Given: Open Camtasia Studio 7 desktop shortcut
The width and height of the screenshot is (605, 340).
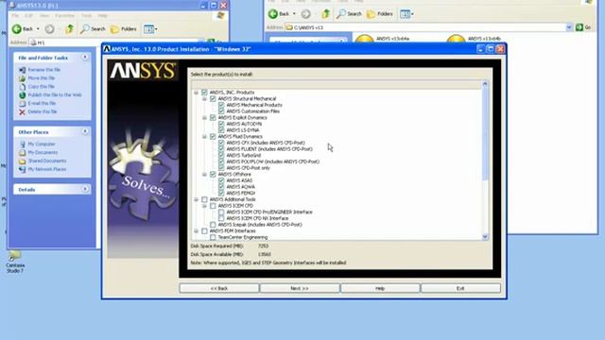Looking at the screenshot, I should pyautogui.click(x=15, y=262).
